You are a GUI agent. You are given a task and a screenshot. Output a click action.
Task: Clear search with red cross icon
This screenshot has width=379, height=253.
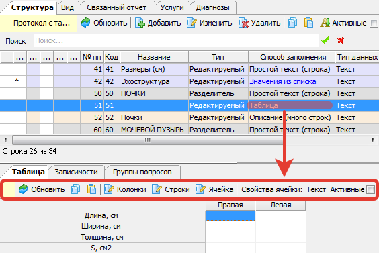(341, 40)
